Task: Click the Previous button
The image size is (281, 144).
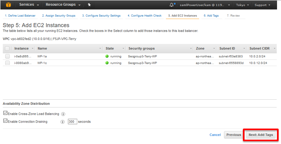Action: point(233,135)
